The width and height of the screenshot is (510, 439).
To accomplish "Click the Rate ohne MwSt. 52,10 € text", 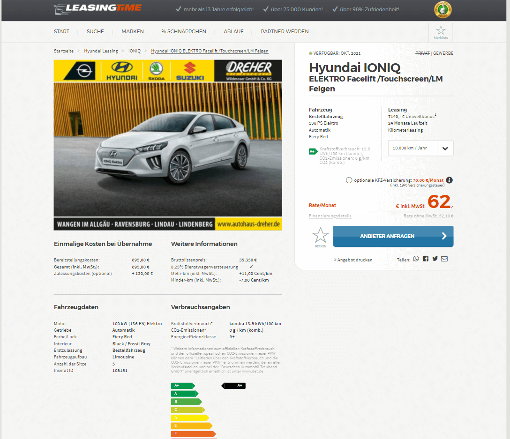I will 428,216.
